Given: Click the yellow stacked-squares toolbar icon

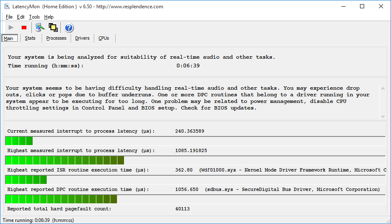Looking at the screenshot, I should click(x=53, y=27).
